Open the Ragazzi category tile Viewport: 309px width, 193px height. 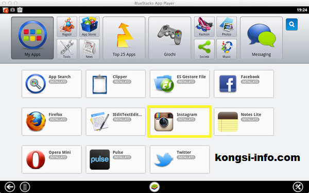pyautogui.click(x=67, y=27)
